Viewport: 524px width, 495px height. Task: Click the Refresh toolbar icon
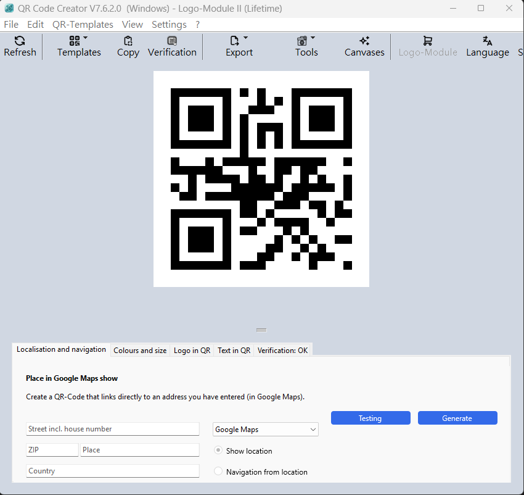(x=20, y=41)
